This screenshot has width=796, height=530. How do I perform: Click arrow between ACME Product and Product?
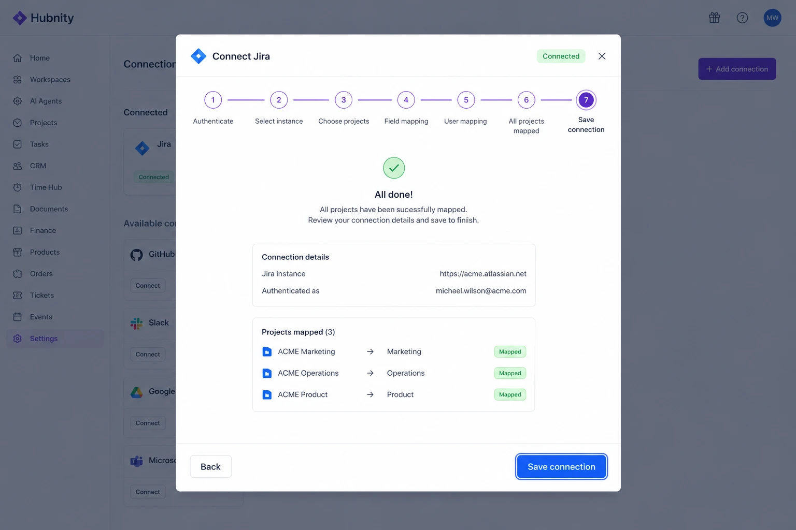point(370,395)
